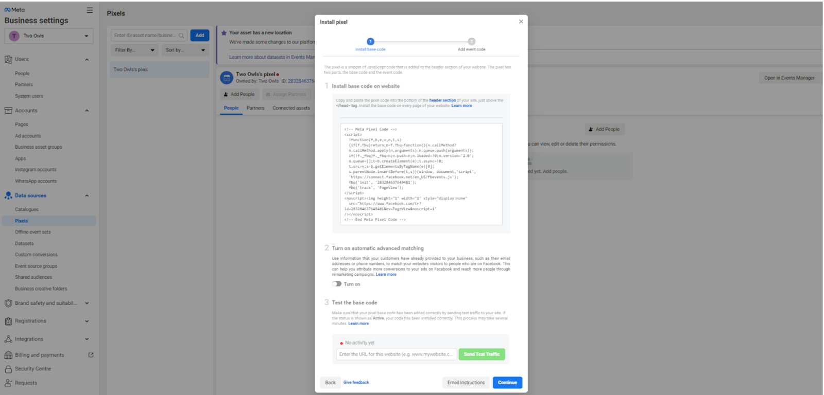The width and height of the screenshot is (824, 395).
Task: Click the Give feedback link
Action: point(356,383)
